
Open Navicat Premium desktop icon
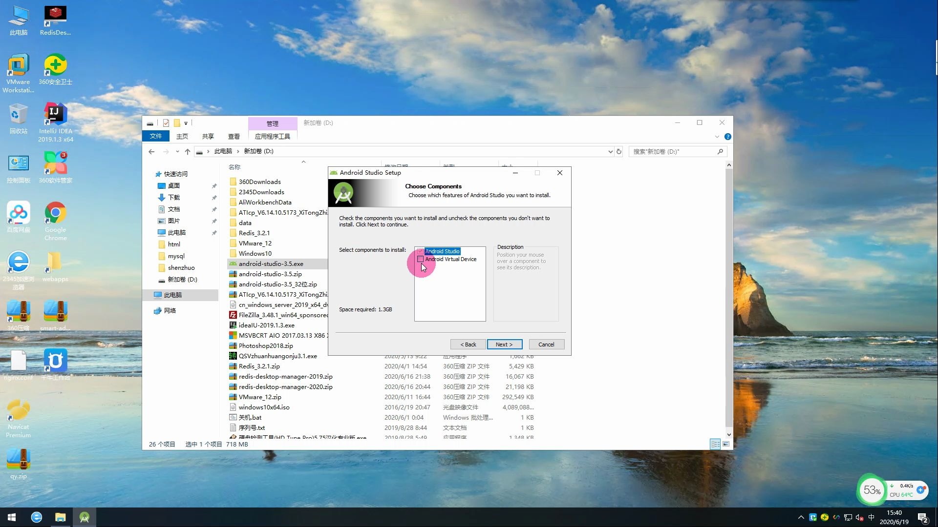(x=19, y=419)
